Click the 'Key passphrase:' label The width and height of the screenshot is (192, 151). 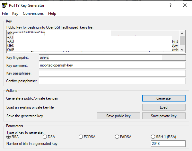click(19, 73)
